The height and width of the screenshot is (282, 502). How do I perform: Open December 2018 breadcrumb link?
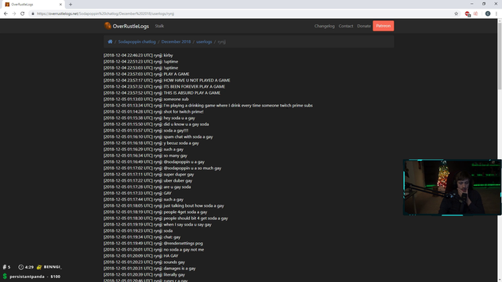(x=176, y=42)
